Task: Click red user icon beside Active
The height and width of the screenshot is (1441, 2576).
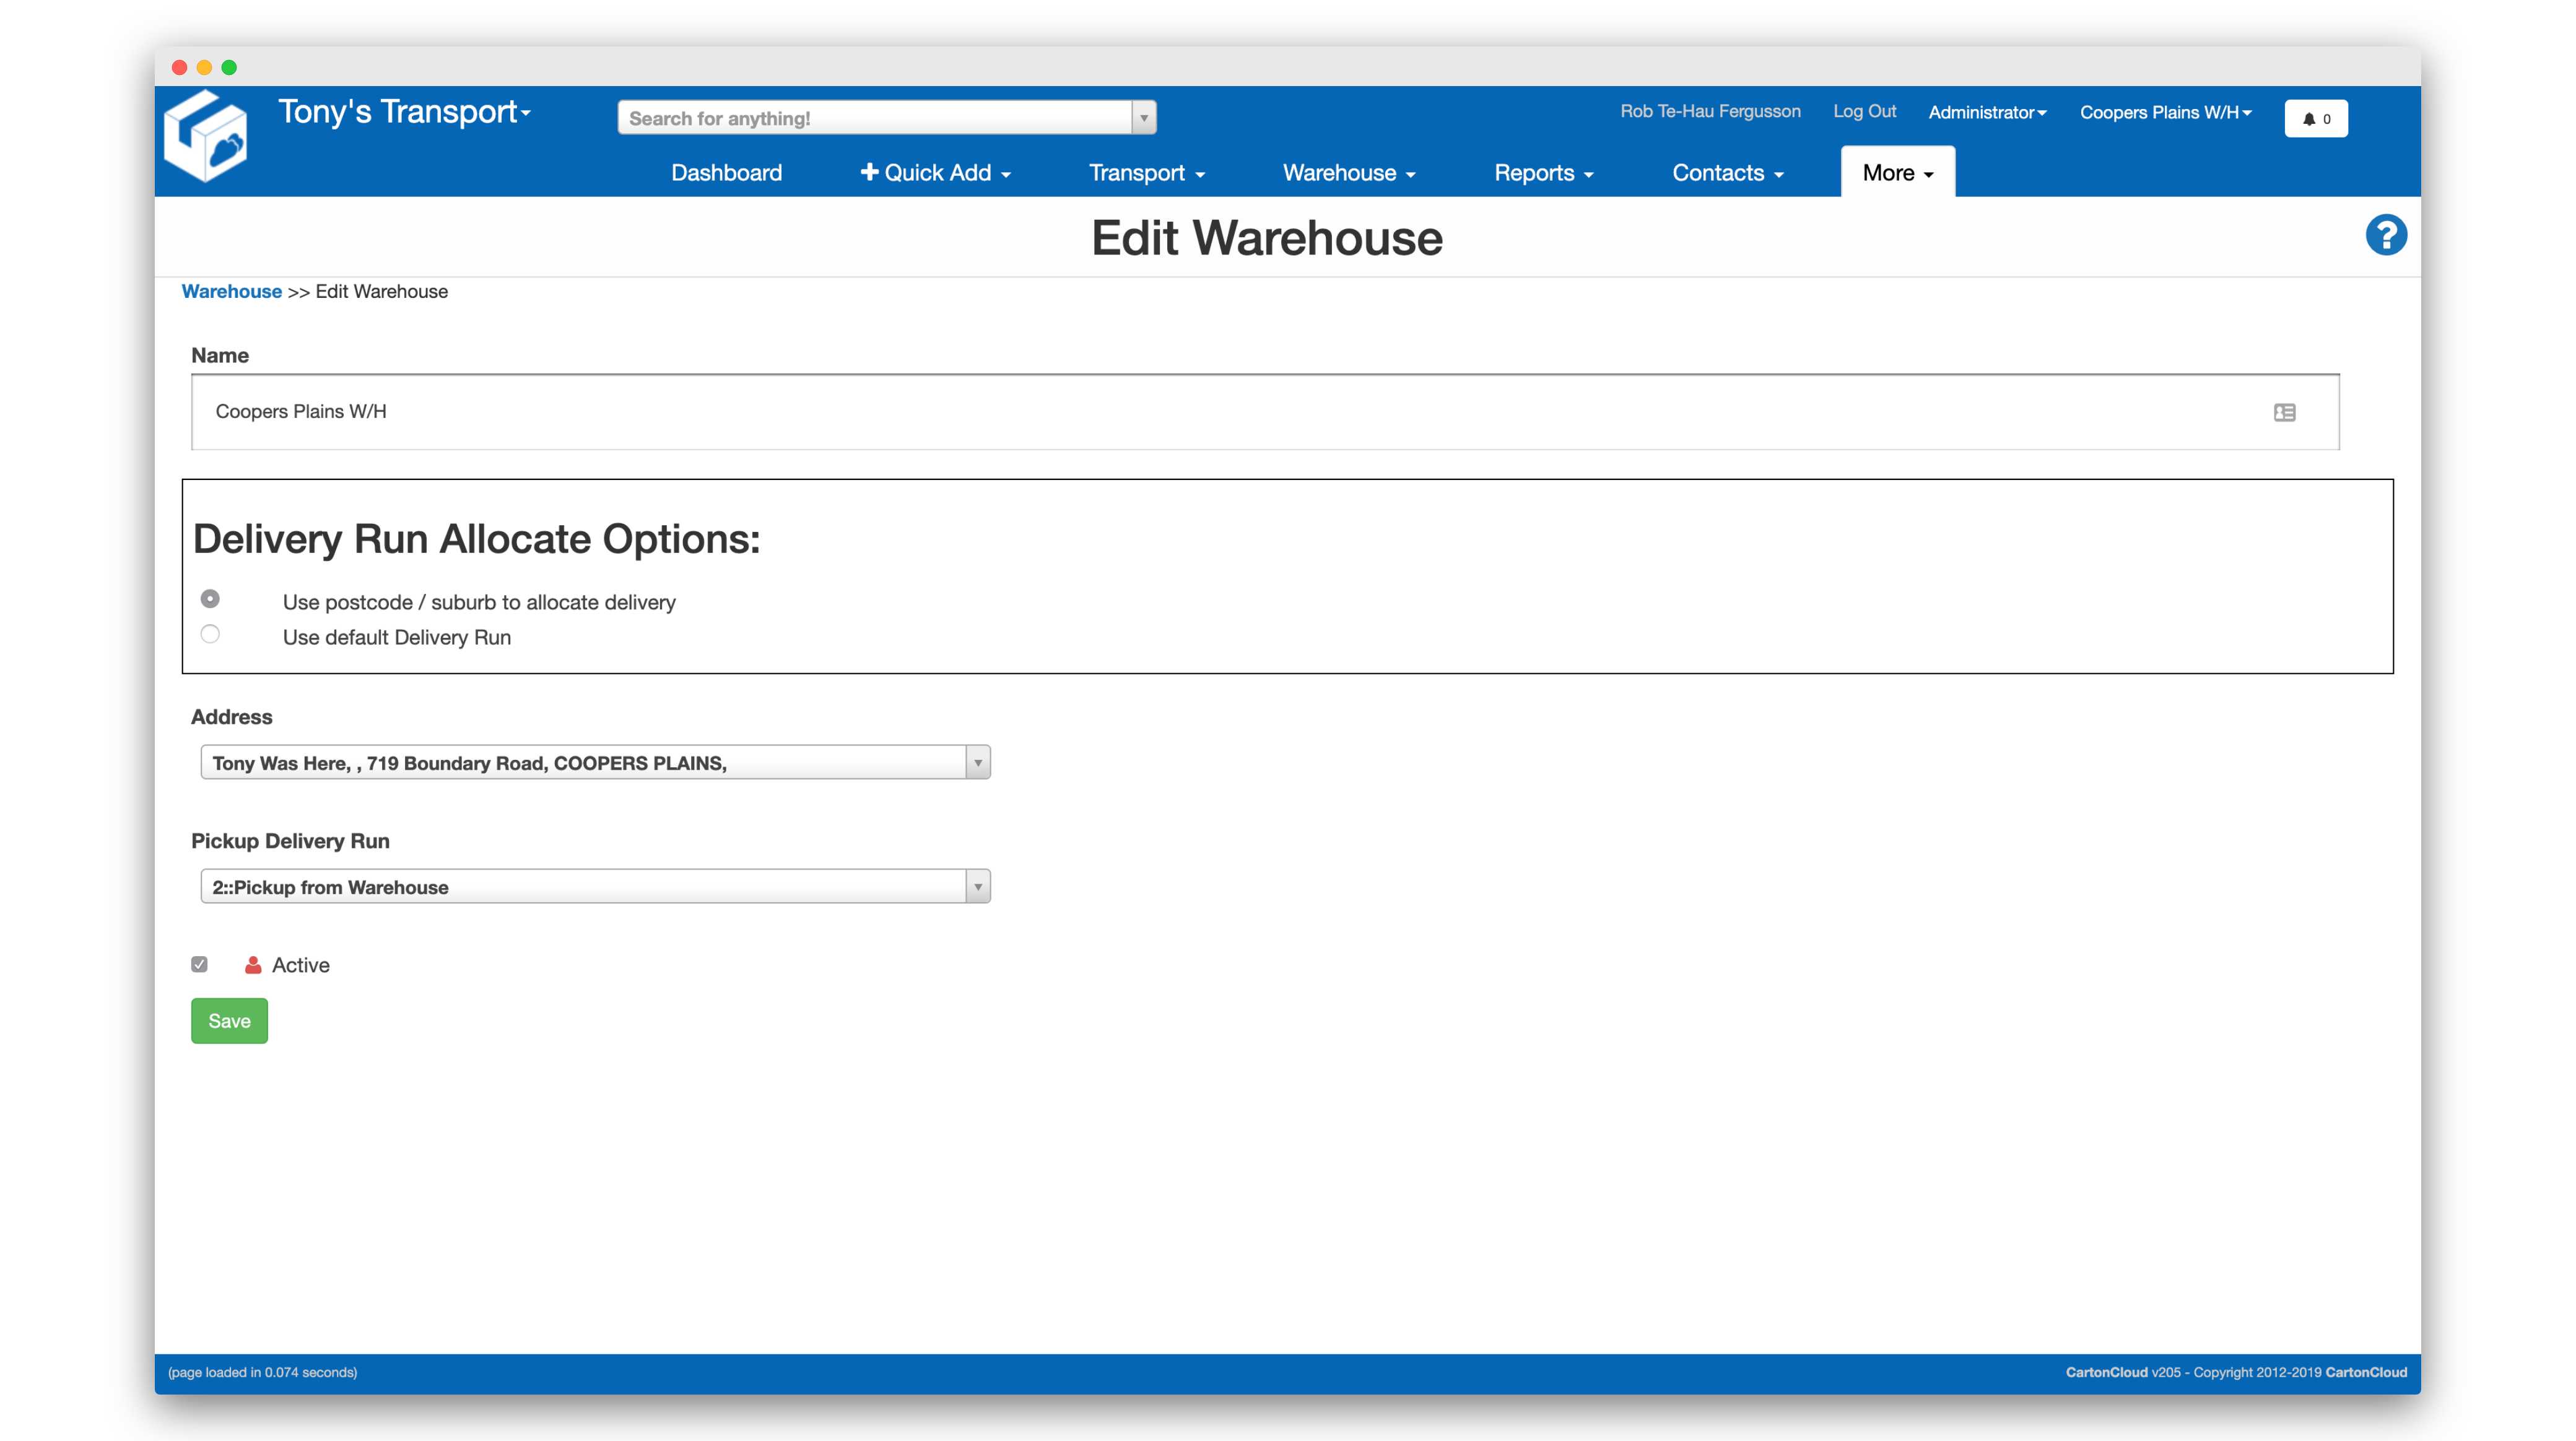Action: click(253, 965)
